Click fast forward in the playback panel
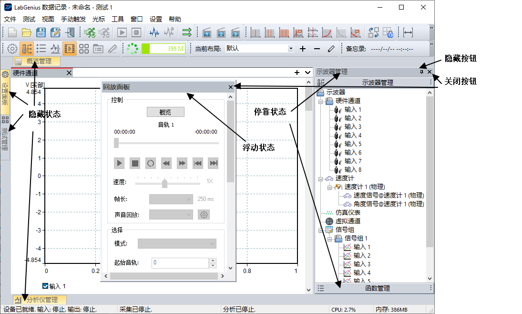The height and width of the screenshot is (314, 522). pos(182,163)
